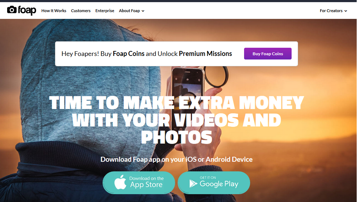
Task: Click the 'Download Foap app' subtitle text
Action: (177, 159)
